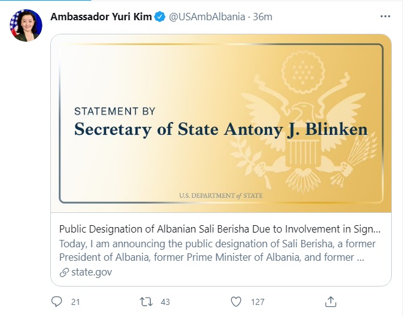This screenshot has width=409, height=316.
Task: Like the tweet with the heart icon
Action: click(x=236, y=302)
